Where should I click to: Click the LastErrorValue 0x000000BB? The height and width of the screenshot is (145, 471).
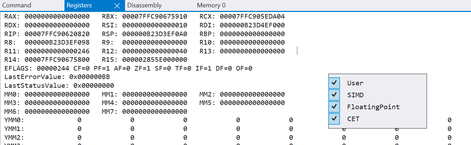pyautogui.click(x=88, y=77)
